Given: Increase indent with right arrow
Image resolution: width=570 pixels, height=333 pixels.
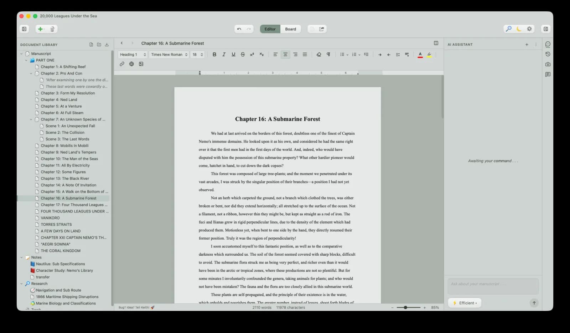Looking at the screenshot, I should click(380, 55).
